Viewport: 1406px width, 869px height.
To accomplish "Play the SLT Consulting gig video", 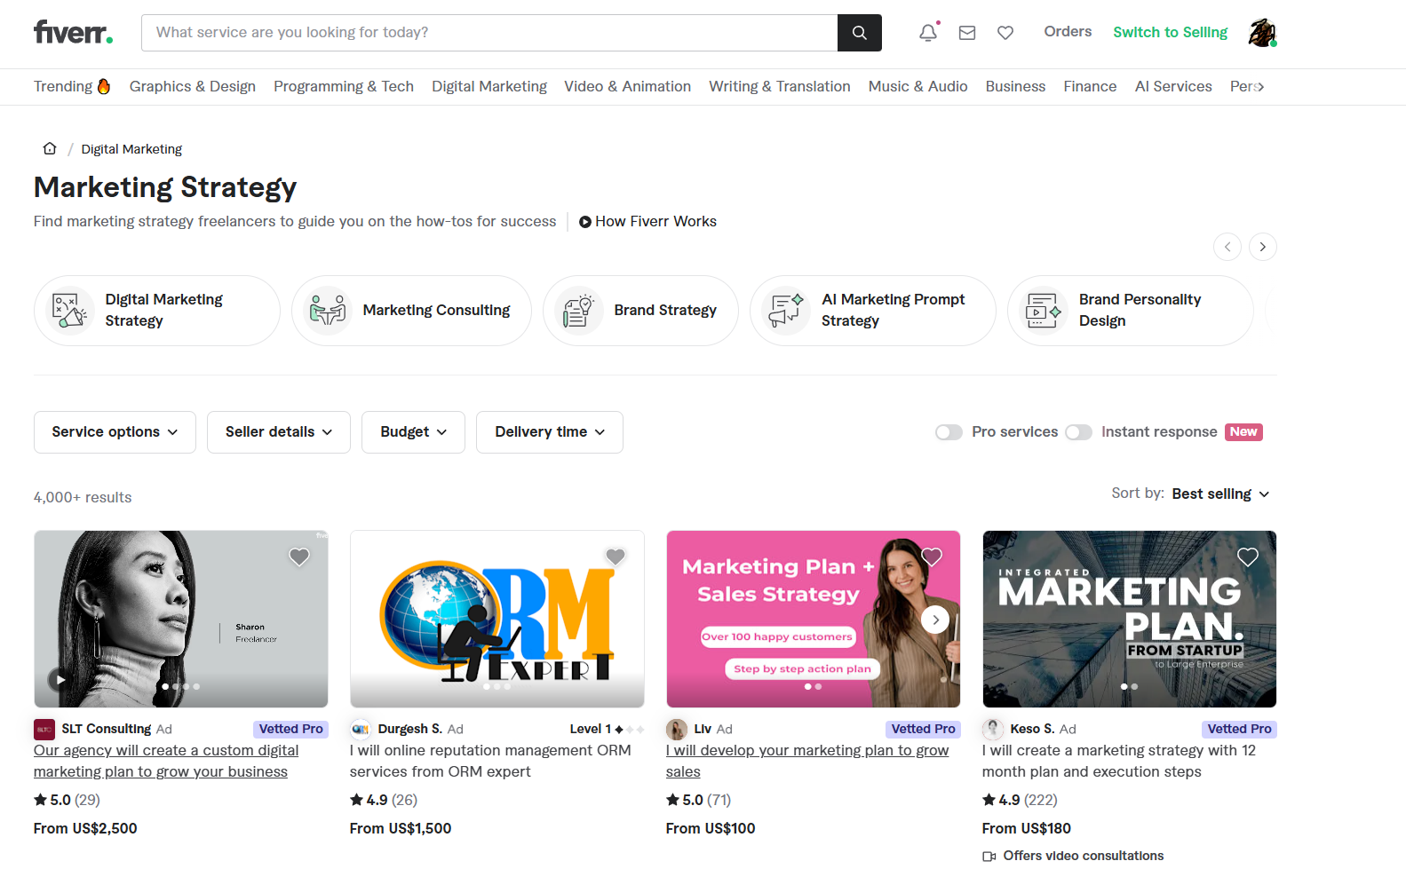I will pos(60,680).
